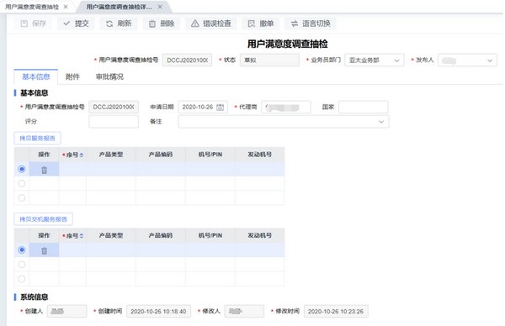Screen dimensions: 505x326
Task: Click the 创建人 field
Action: pyautogui.click(x=67, y=311)
